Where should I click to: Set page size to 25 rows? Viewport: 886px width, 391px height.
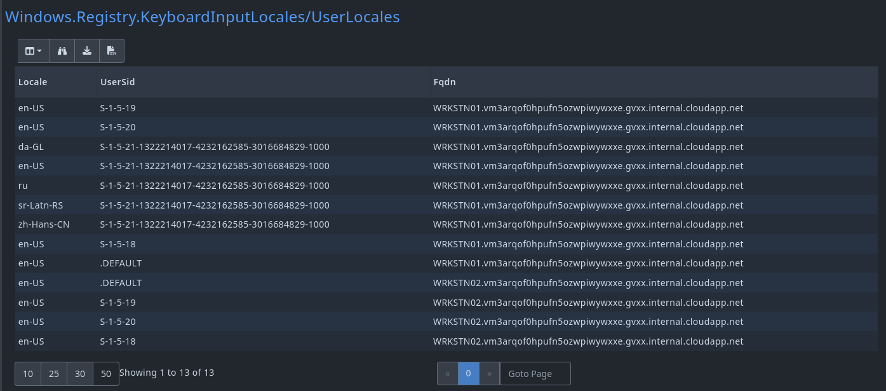(x=54, y=373)
